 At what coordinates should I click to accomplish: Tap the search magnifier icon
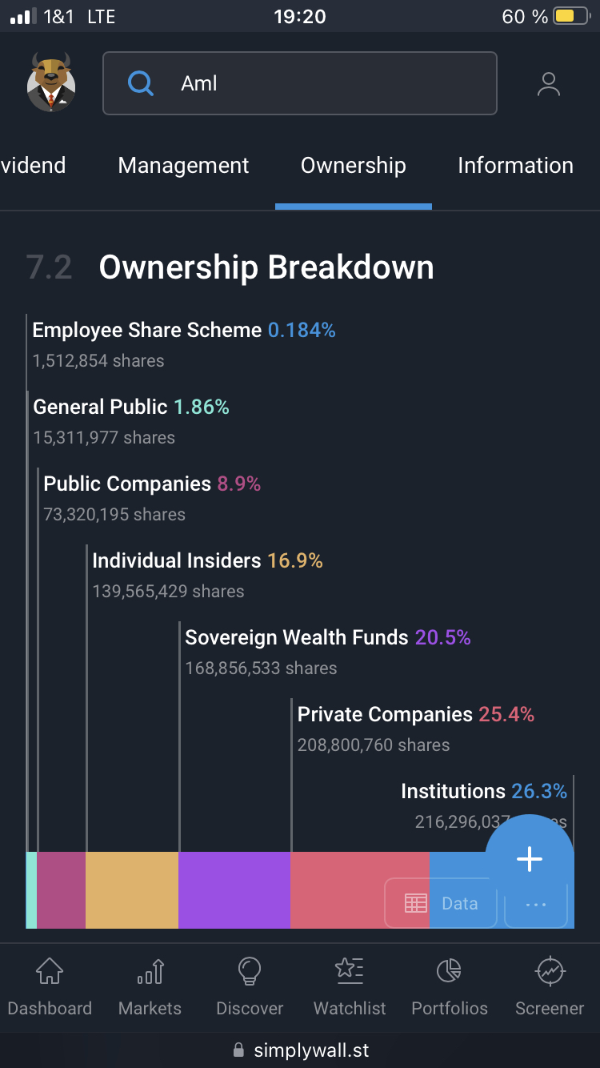tap(141, 83)
